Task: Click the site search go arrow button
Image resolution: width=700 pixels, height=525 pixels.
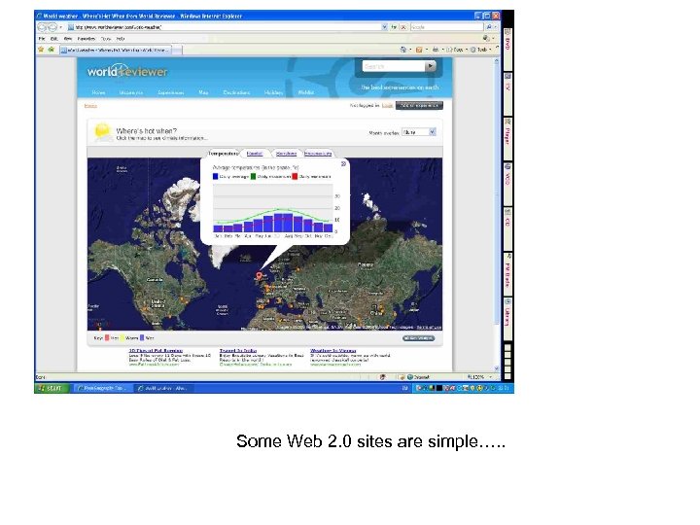Action: 430,66
